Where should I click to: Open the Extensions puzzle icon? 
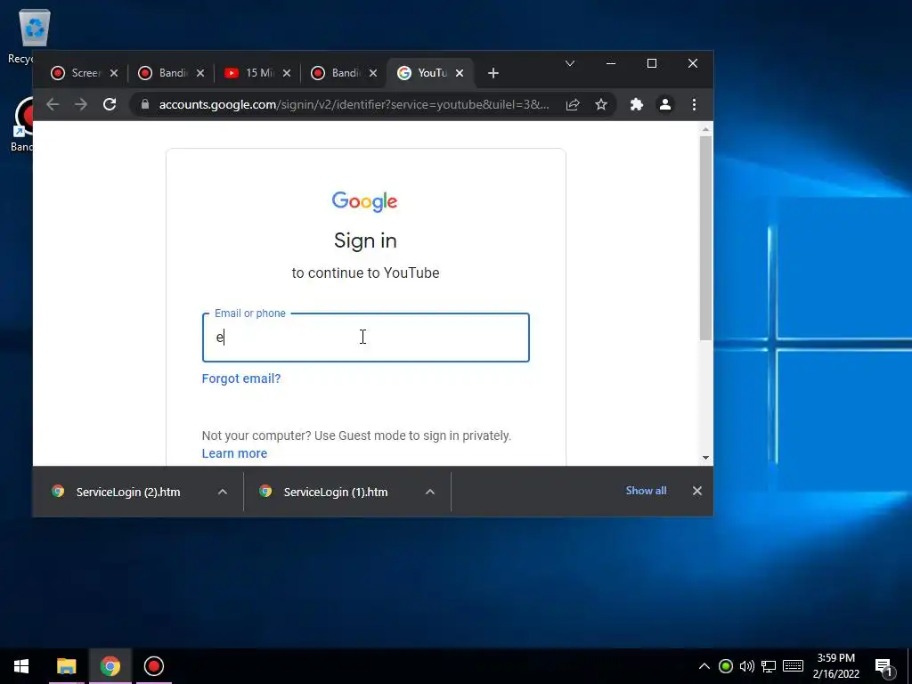(637, 105)
